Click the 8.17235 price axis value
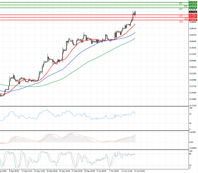This screenshot has width=198, height=173. click(193, 106)
